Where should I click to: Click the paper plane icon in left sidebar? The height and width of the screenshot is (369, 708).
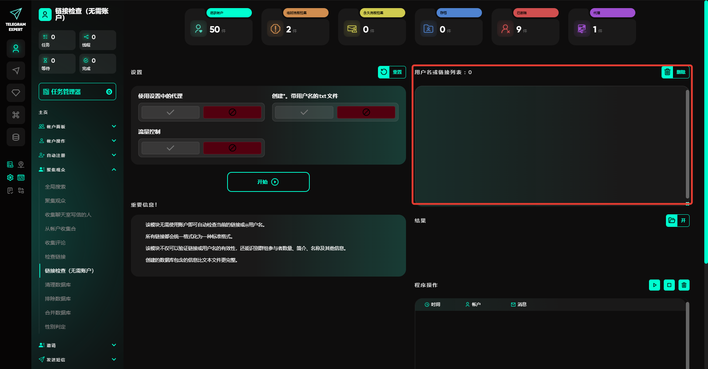(x=16, y=71)
